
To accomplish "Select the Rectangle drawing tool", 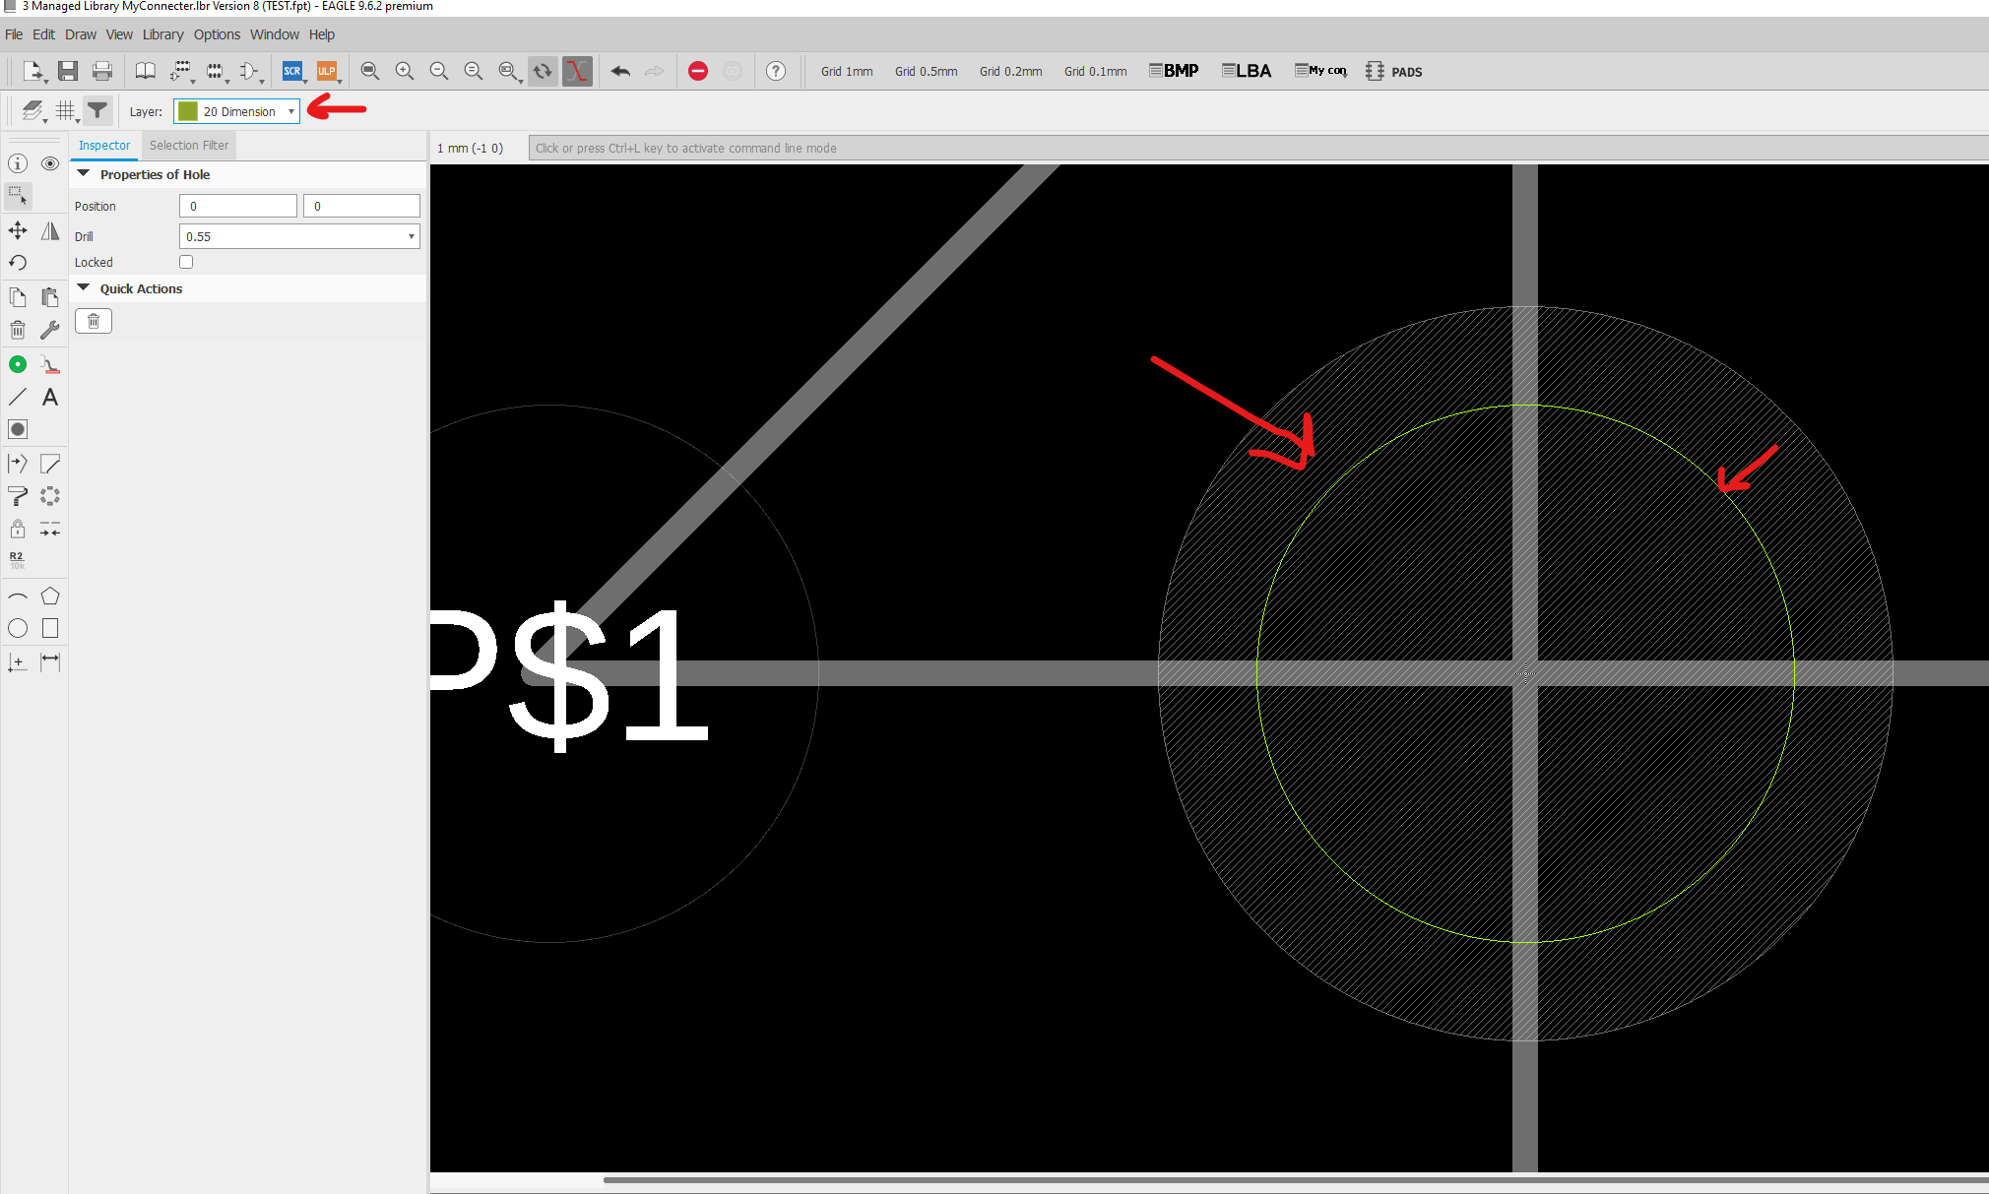I will click(49, 628).
